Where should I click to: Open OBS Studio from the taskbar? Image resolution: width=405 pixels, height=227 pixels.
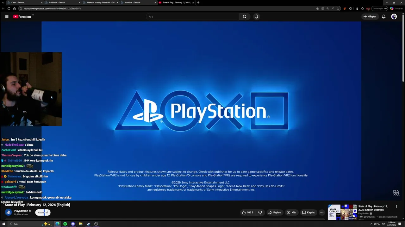click(x=96, y=224)
